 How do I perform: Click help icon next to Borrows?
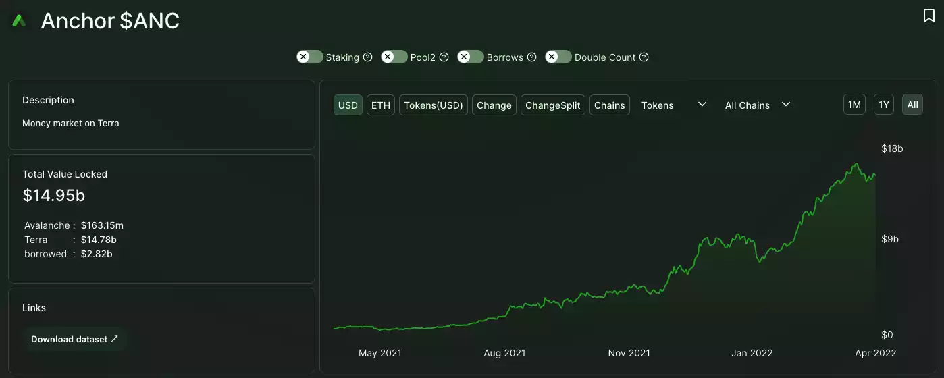(532, 57)
